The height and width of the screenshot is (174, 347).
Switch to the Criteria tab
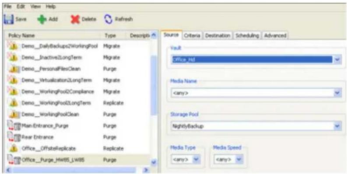pyautogui.click(x=192, y=35)
